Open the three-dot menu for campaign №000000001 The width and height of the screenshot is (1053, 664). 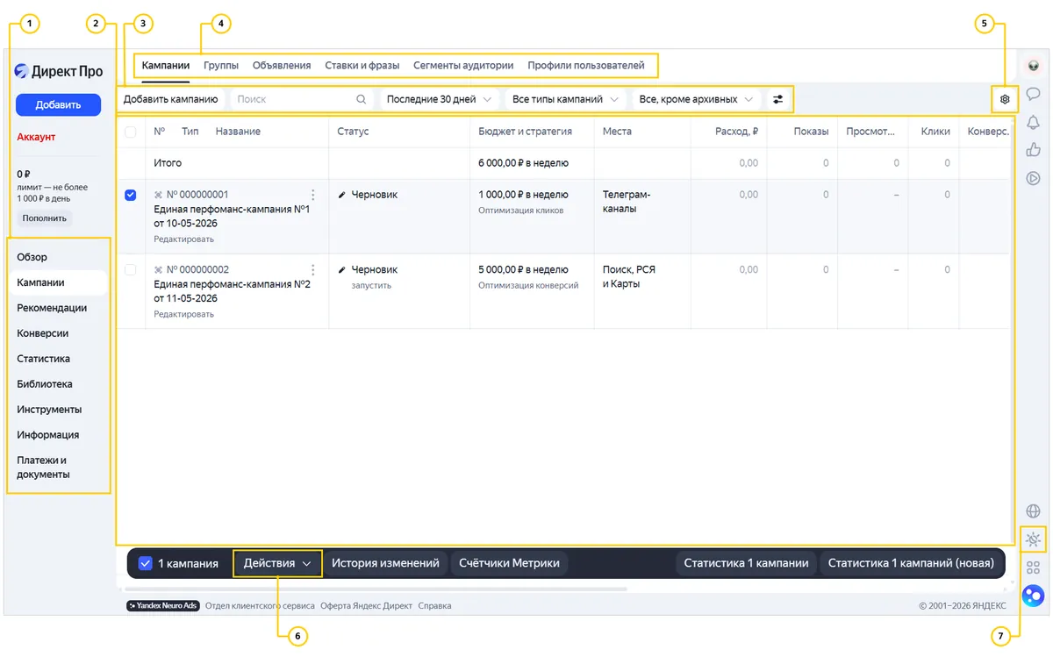(313, 195)
